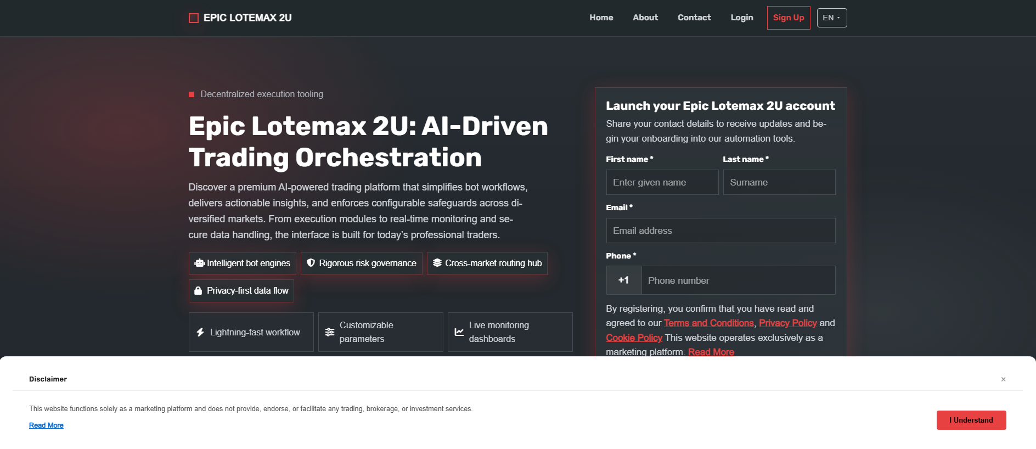
Task: Click the chart icon for Live monitoring dashboards
Action: point(459,332)
